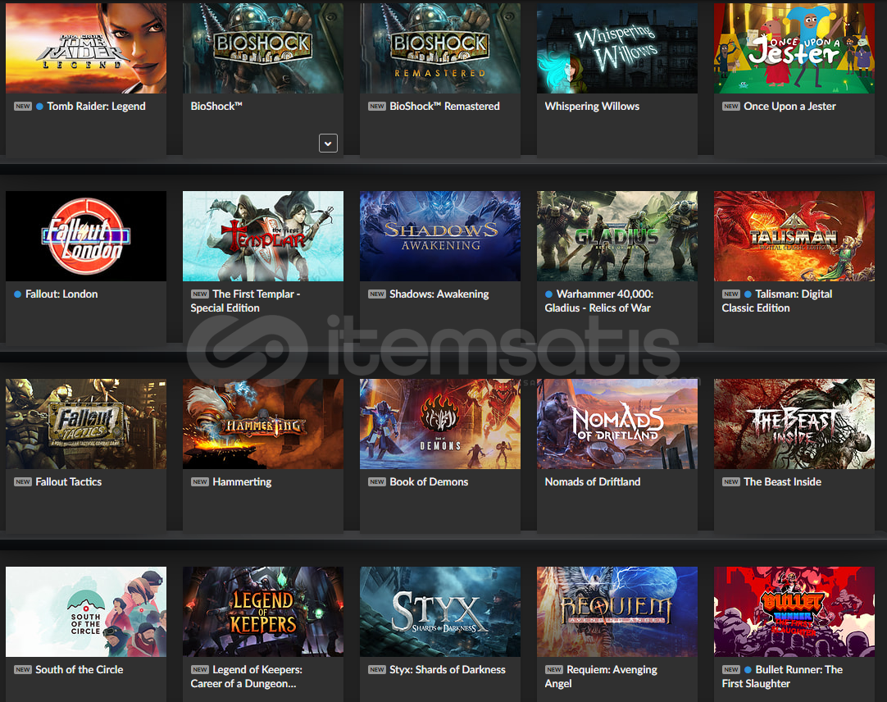Image resolution: width=887 pixels, height=702 pixels.
Task: Click the NEW badge beside Shadows: Awakening
Action: point(377,294)
